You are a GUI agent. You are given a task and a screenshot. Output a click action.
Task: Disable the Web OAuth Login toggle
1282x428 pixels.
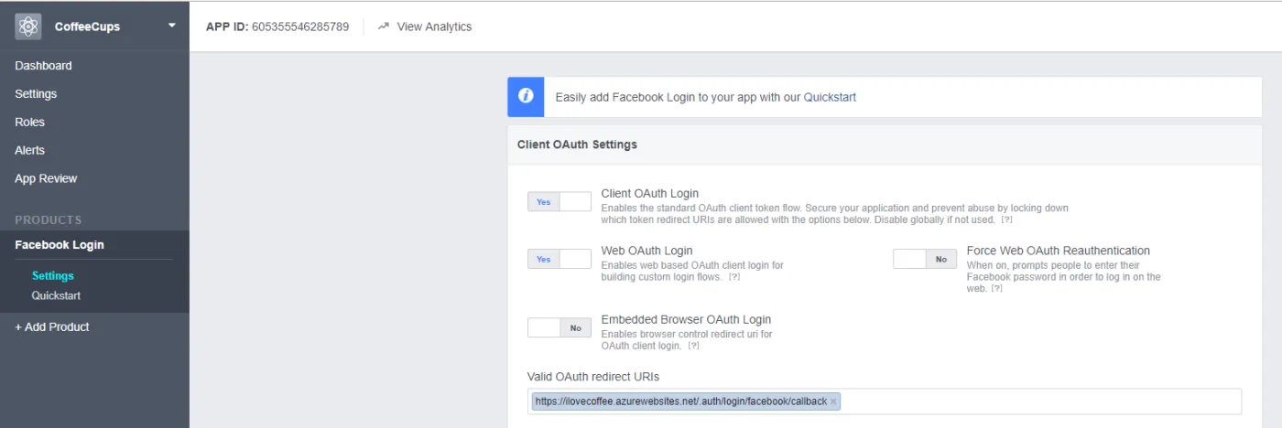pos(560,259)
